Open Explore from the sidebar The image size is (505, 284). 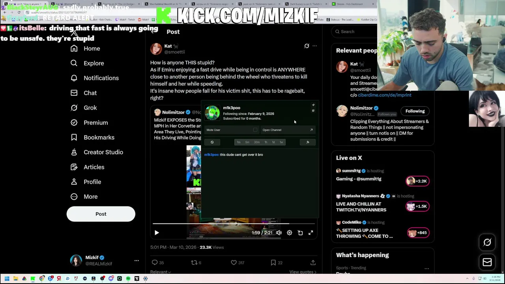(87, 63)
